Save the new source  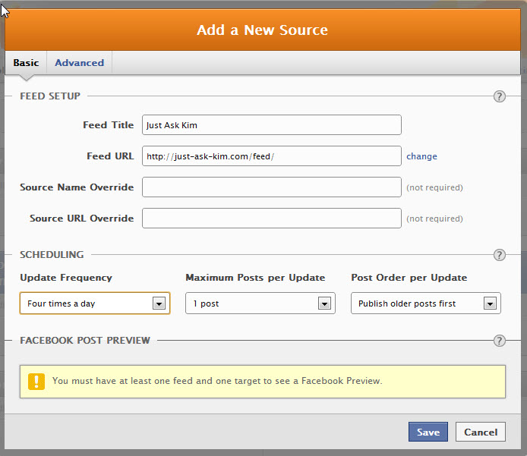tap(428, 432)
